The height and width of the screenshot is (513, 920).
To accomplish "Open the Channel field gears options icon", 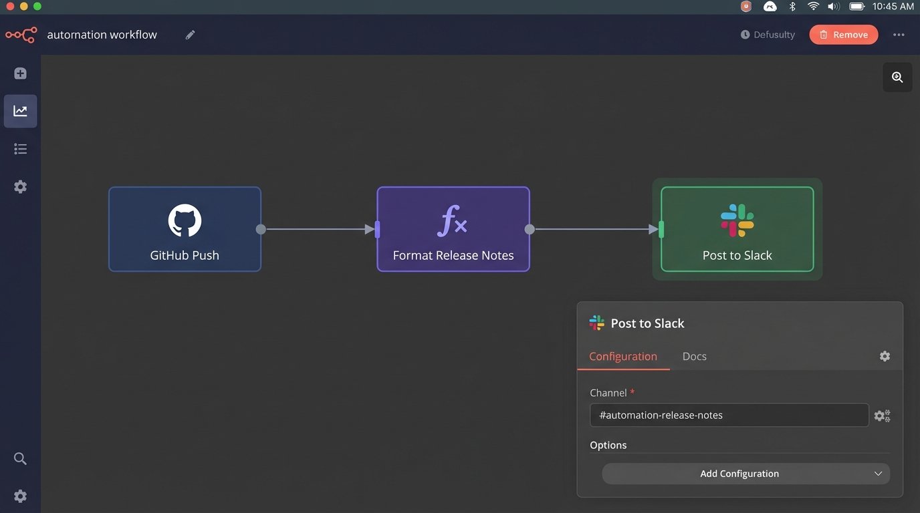I will tap(882, 415).
